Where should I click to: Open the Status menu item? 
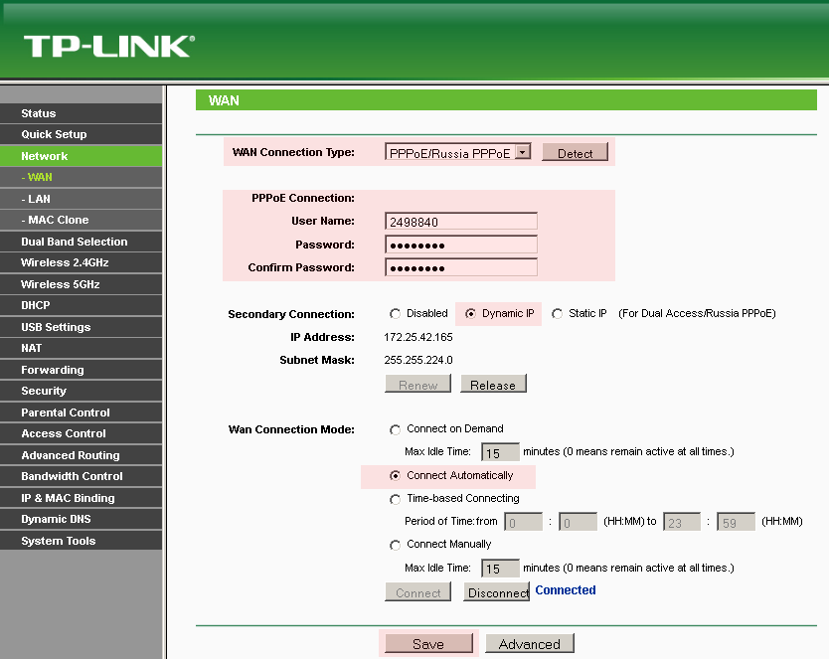click(39, 113)
